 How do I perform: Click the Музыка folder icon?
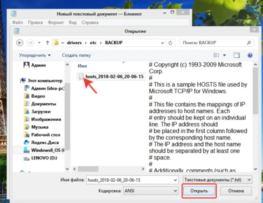26,127
